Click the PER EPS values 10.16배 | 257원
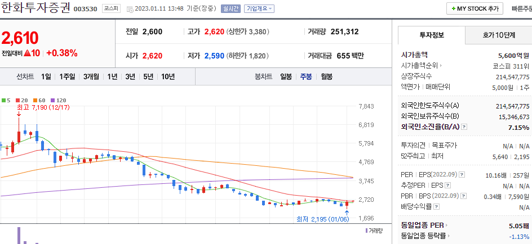Image resolution: width=532 pixels, height=244 pixels. pos(507,175)
